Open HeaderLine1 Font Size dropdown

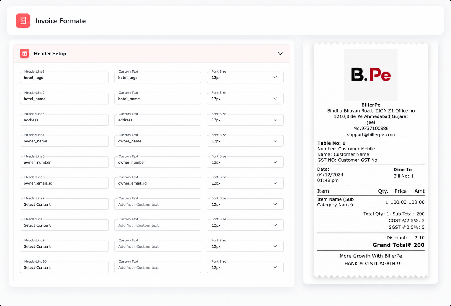pyautogui.click(x=245, y=78)
